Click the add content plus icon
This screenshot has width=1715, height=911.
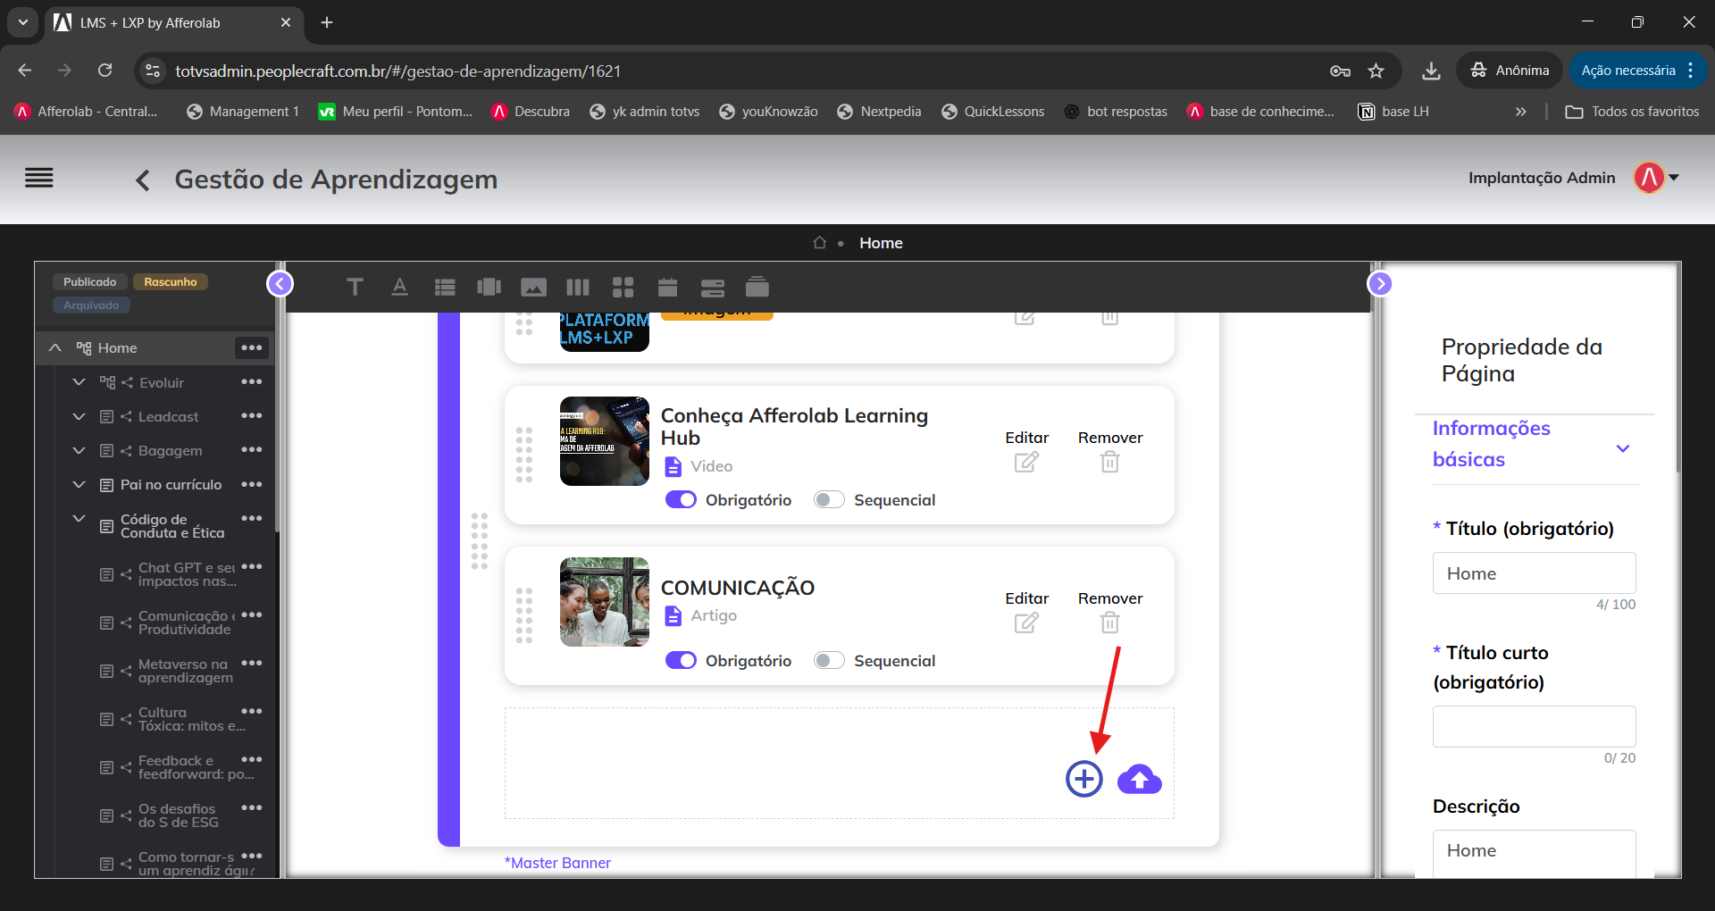pyautogui.click(x=1084, y=779)
